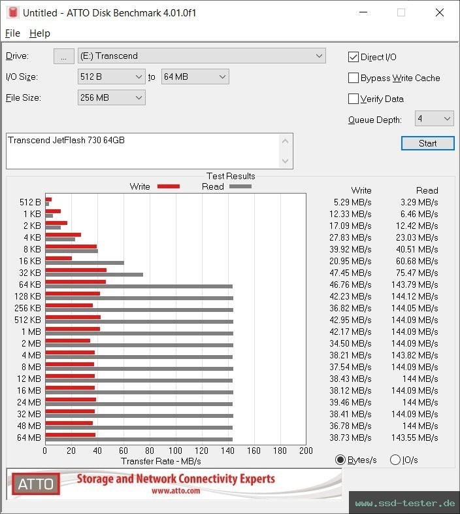Click the 5.29 MB/s write value
Screen dimensions: 460x514
point(352,202)
